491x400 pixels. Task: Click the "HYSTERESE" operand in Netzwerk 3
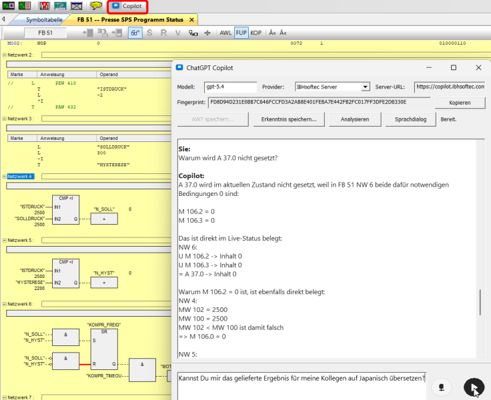coord(113,165)
